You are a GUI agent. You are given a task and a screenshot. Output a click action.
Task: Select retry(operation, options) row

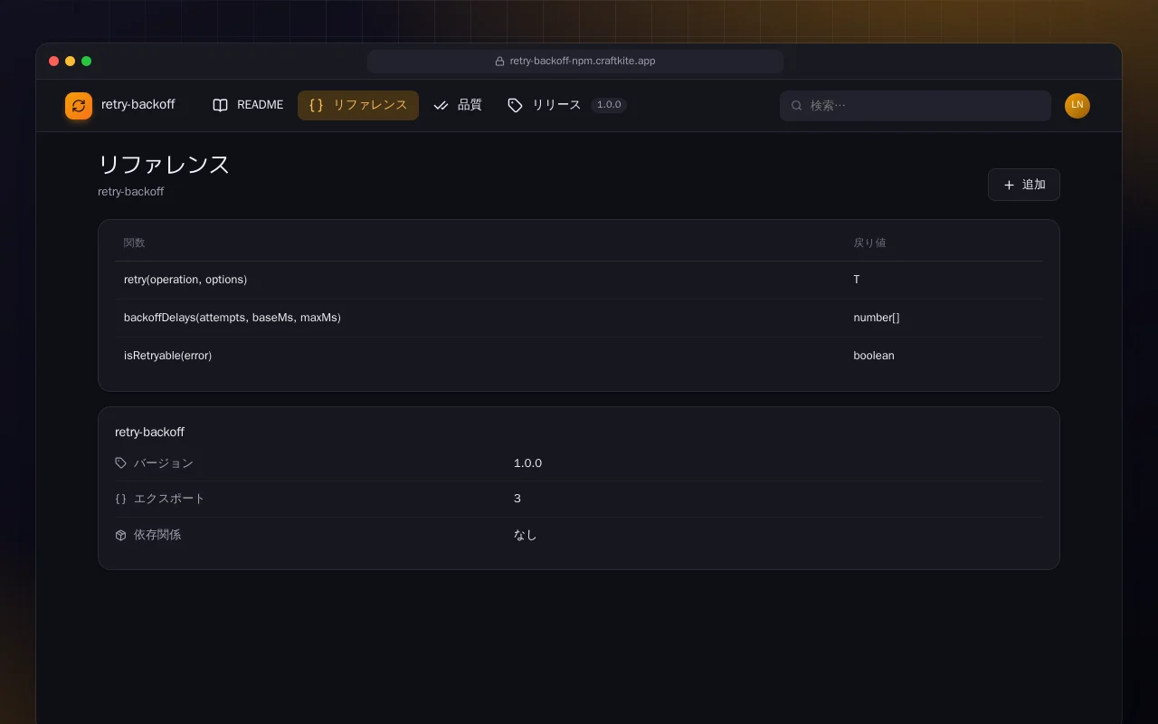point(579,280)
